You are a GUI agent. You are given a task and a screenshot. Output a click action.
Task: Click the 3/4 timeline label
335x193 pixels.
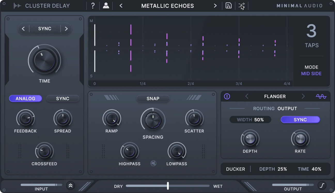click(x=239, y=84)
